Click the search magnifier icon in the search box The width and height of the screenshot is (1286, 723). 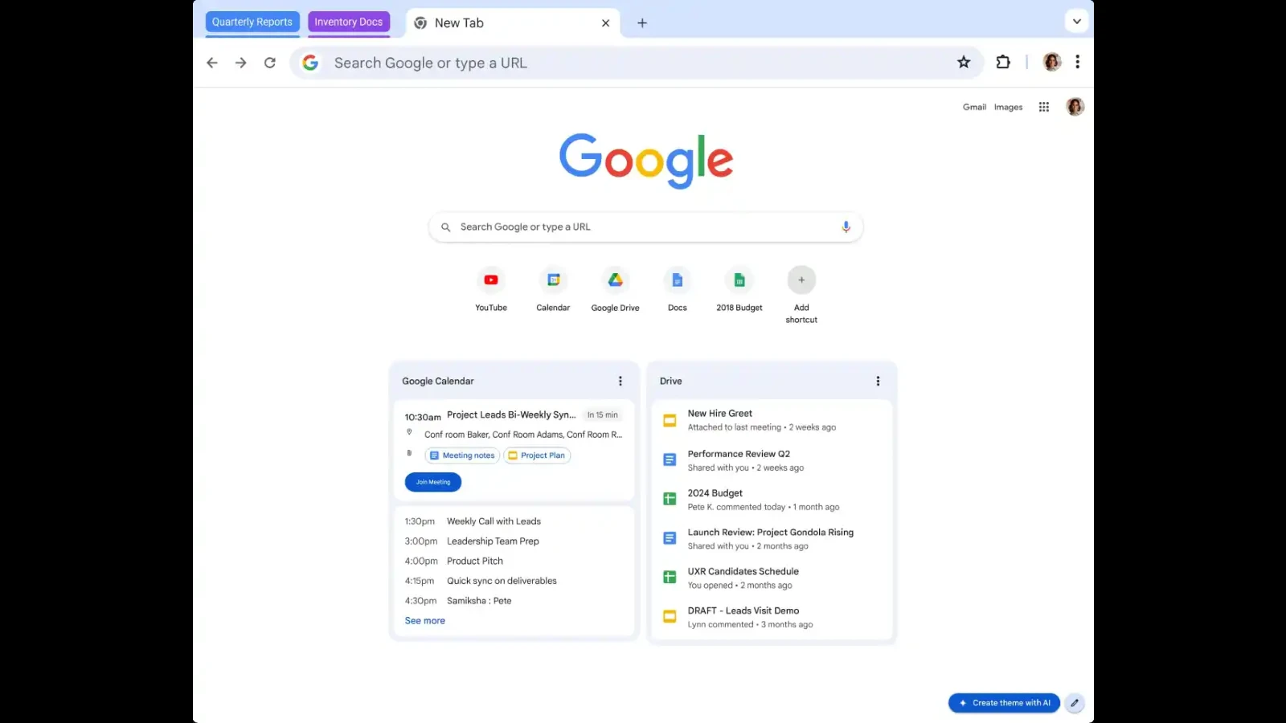tap(446, 227)
